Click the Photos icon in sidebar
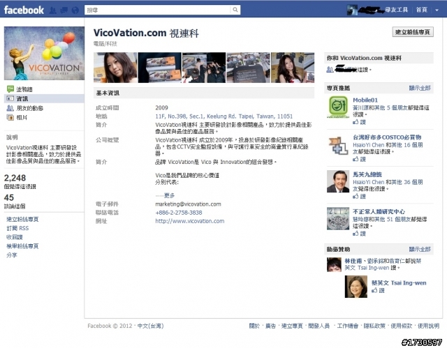This screenshot has height=348, width=447. click(10, 117)
